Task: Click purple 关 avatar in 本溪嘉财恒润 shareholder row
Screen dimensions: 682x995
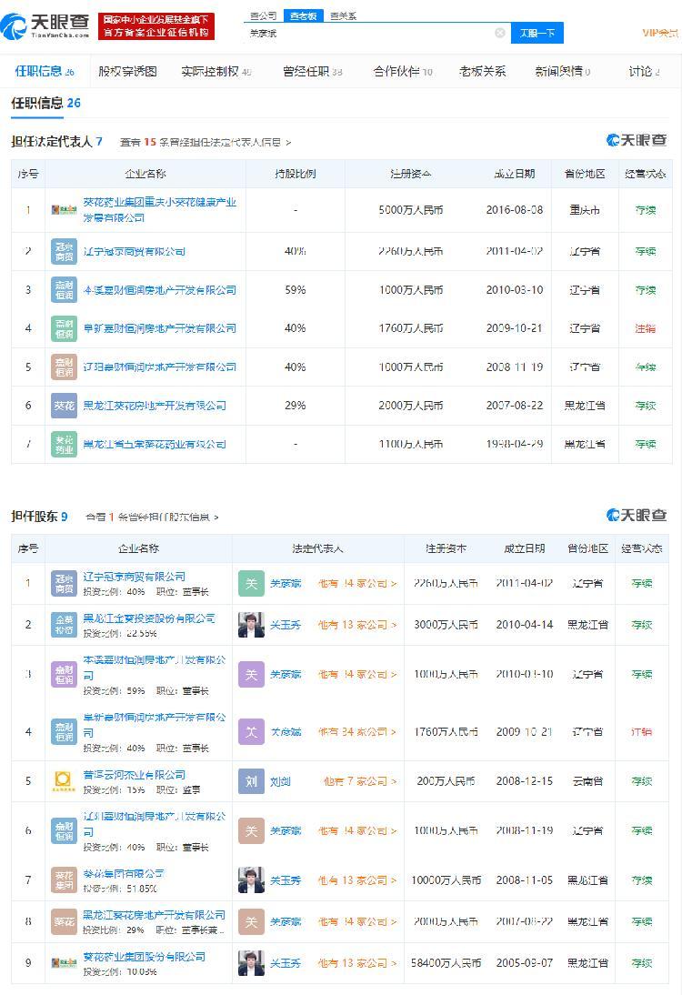Action: (x=251, y=675)
